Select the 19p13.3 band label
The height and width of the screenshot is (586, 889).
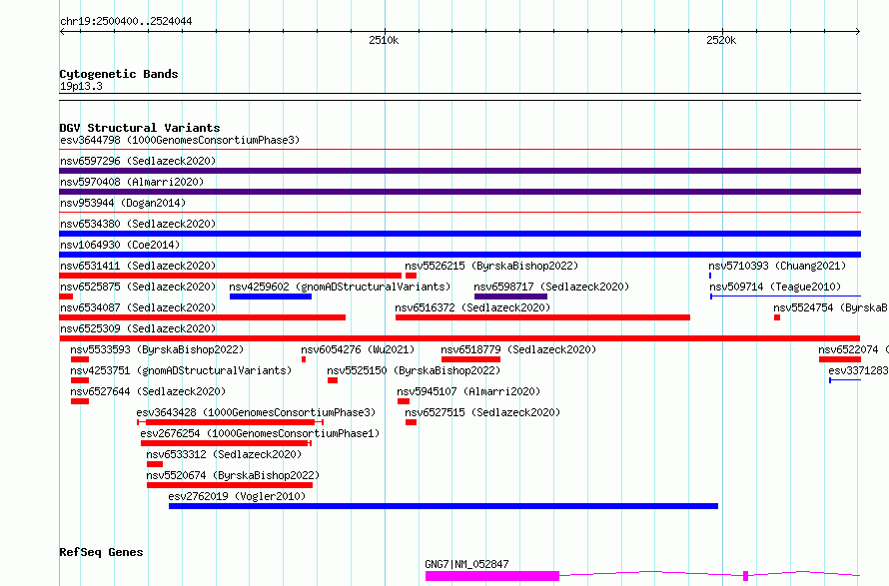81,86
